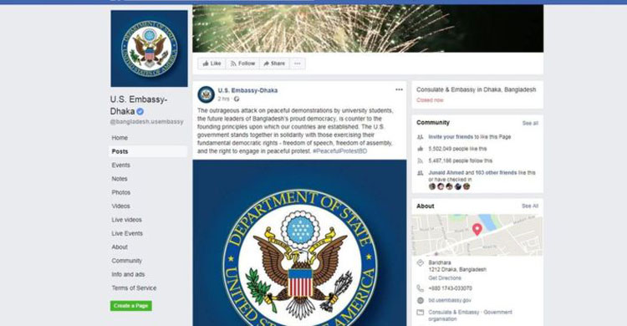Click See all in Community panel
This screenshot has width=627, height=326.
[x=530, y=123]
